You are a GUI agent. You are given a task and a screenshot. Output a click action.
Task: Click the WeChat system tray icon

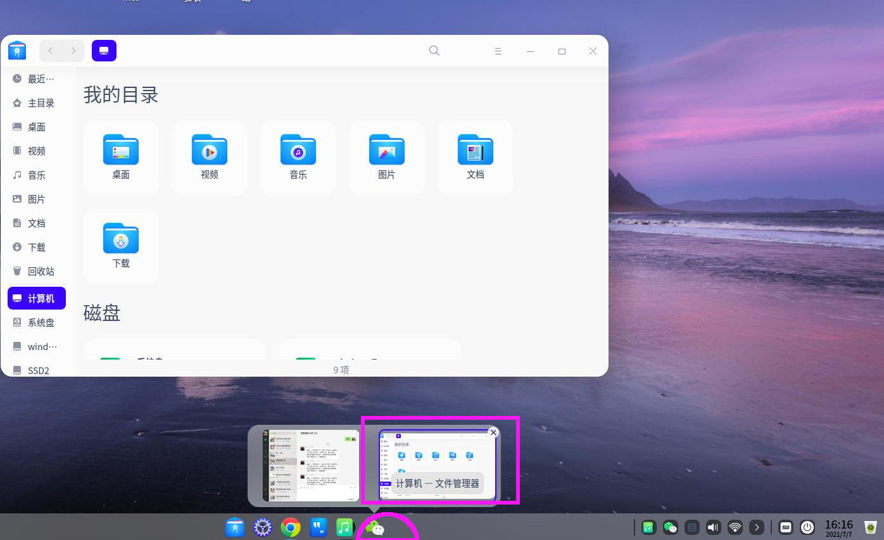point(670,527)
